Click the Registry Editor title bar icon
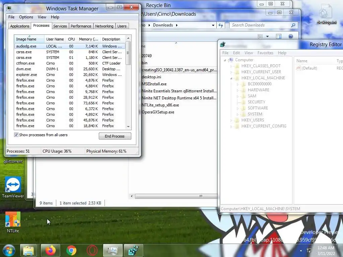343x257 pixels. tap(223, 45)
